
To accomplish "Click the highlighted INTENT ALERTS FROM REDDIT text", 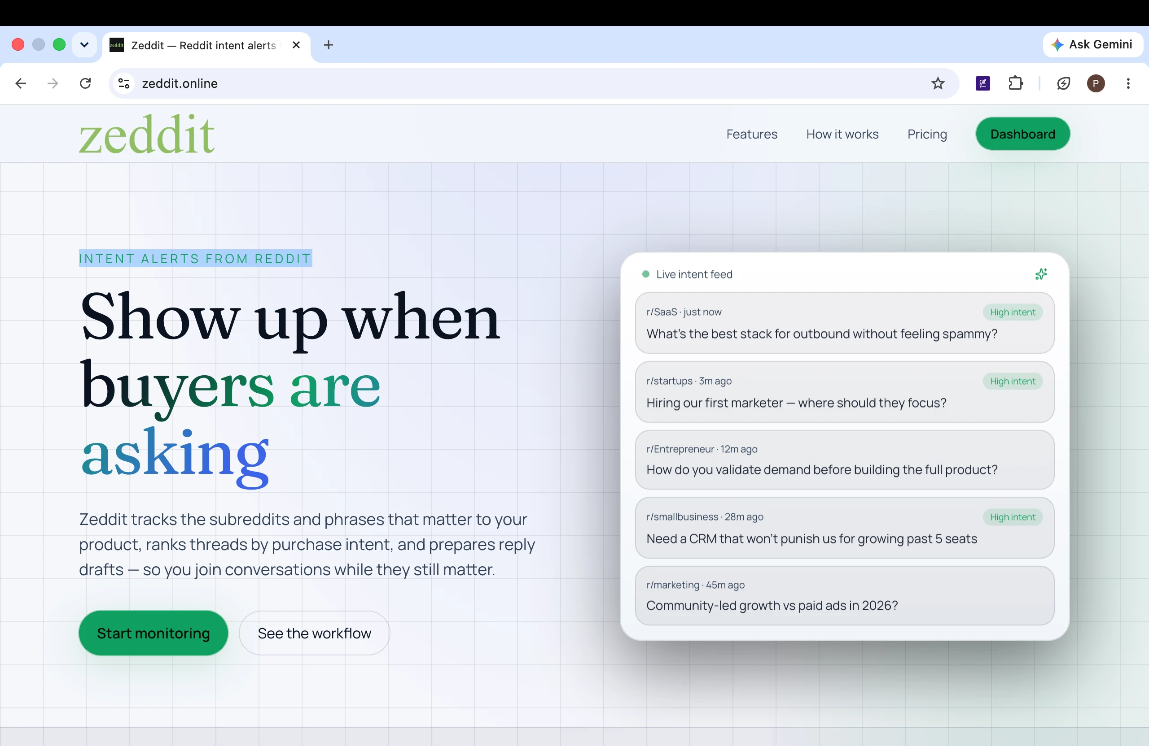I will tap(195, 259).
